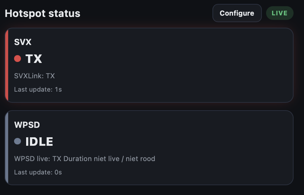Click the SVXLink TX progress text
Screen dimensions: 304x195
click(35, 76)
